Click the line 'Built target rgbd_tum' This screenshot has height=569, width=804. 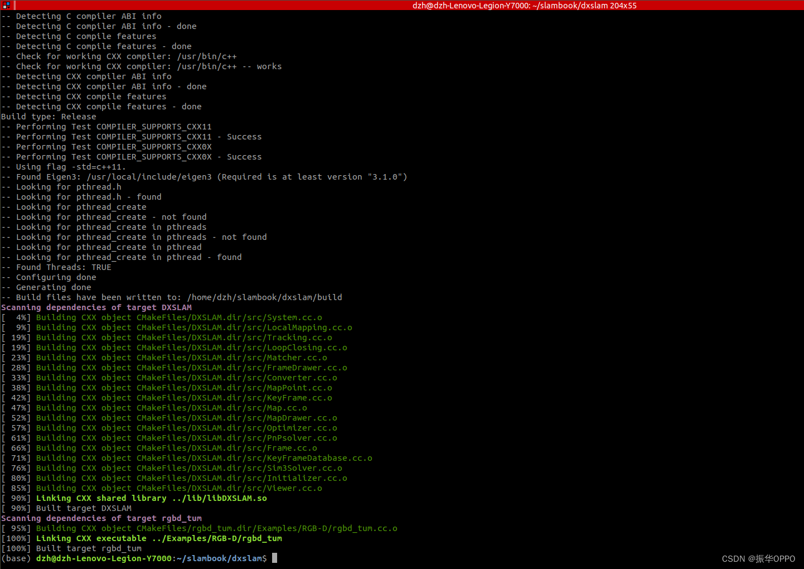pyautogui.click(x=71, y=548)
